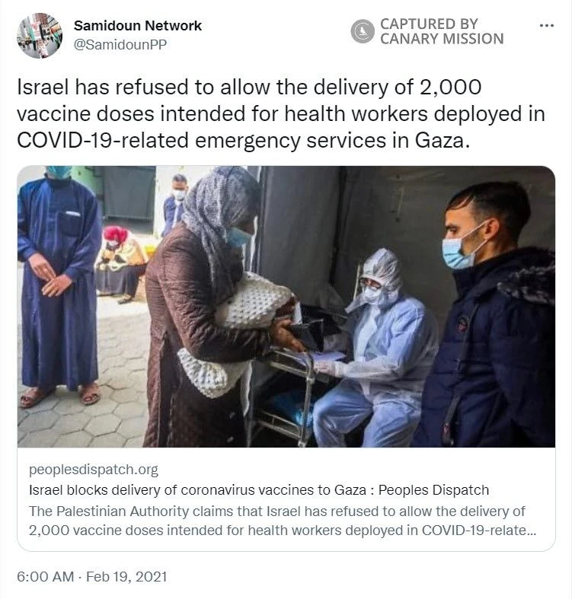This screenshot has width=572, height=599.
Task: Click "COVID-19-related emergency services in Gaza" tweet line
Action: [x=243, y=140]
